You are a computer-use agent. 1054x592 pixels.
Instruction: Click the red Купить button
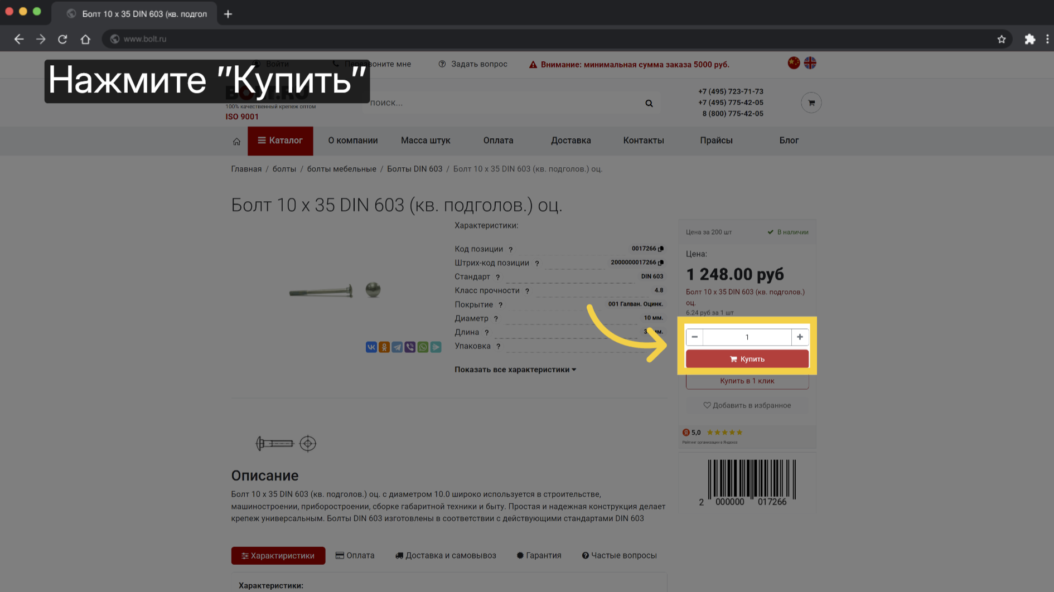[x=747, y=359]
